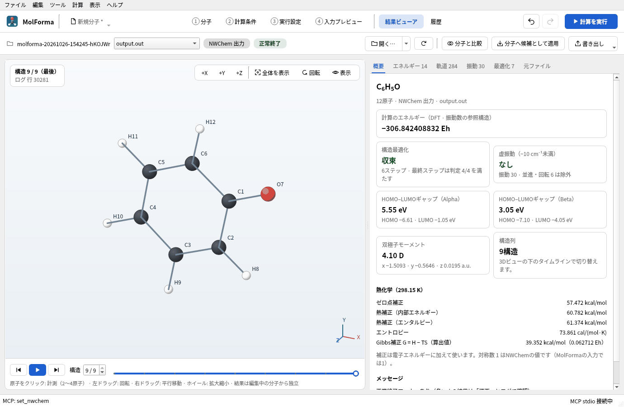View along +Z axis
The width and height of the screenshot is (624, 407).
click(x=239, y=73)
